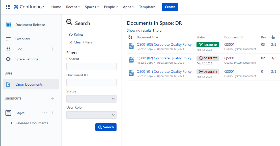Focus the Document ID filter field

(91, 83)
